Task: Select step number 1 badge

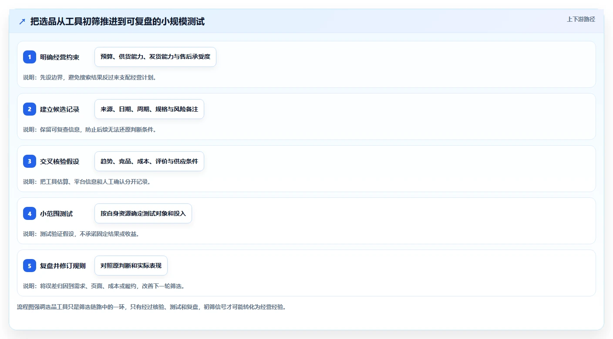Action: [x=30, y=57]
